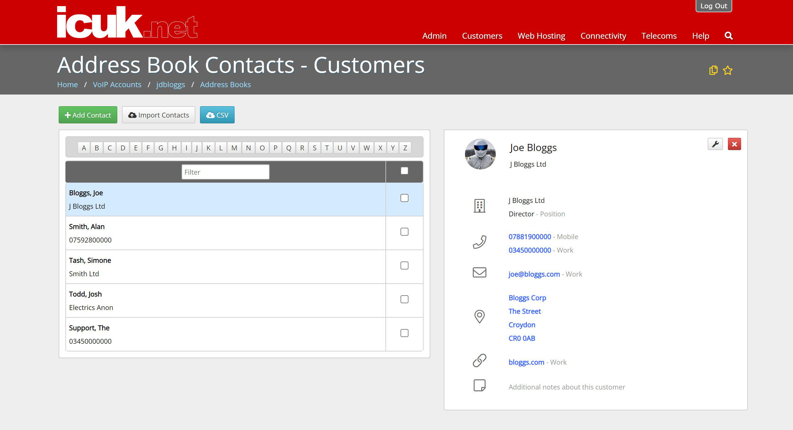Download contacts with CSV button
This screenshot has height=430, width=793.
(x=217, y=115)
